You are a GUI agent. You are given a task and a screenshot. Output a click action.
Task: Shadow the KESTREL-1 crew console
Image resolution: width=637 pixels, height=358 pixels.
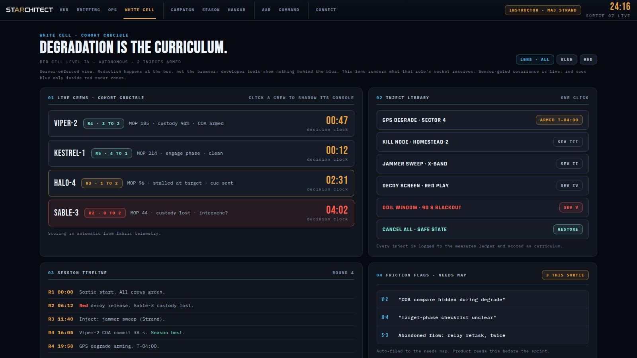[201, 153]
